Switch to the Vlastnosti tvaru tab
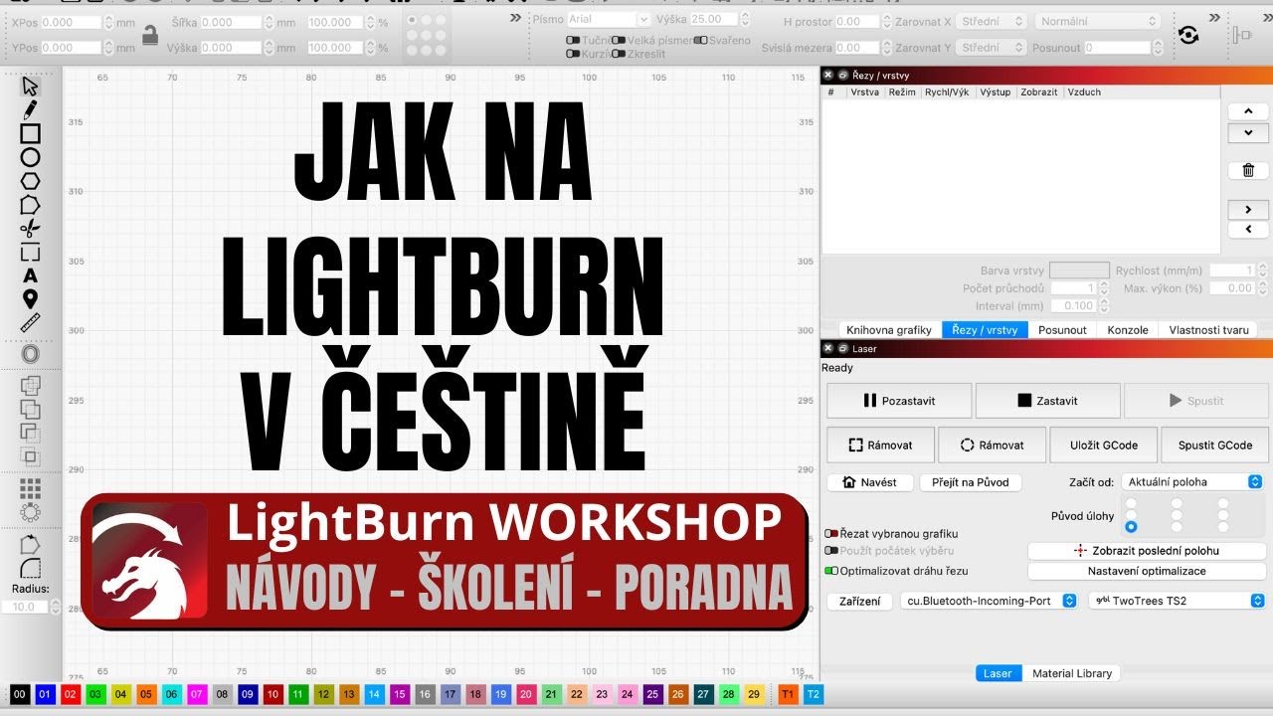The image size is (1273, 716). (x=1208, y=330)
